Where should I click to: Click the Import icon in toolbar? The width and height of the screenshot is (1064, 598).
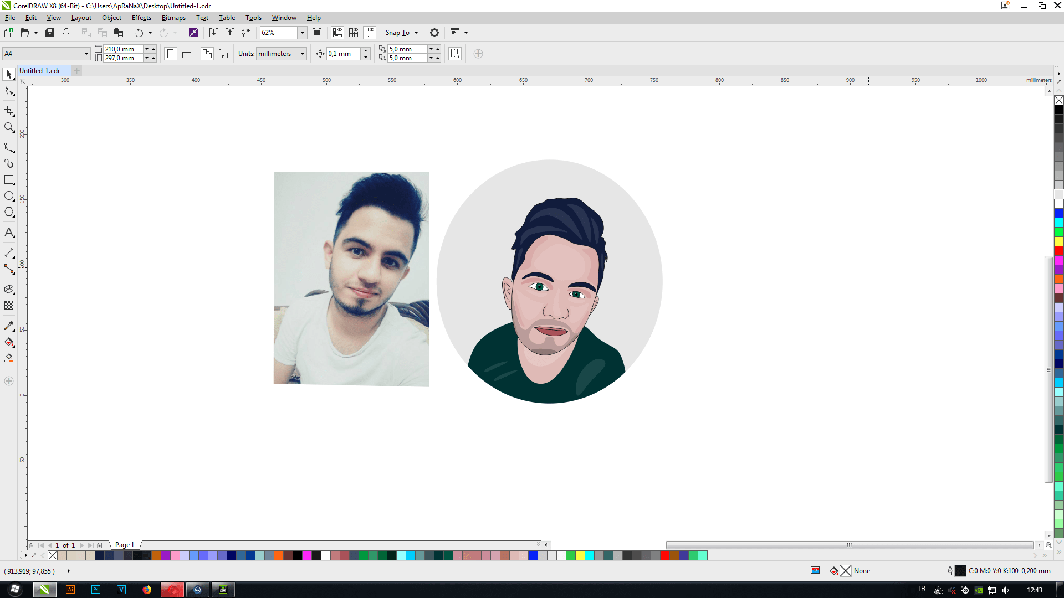[213, 33]
